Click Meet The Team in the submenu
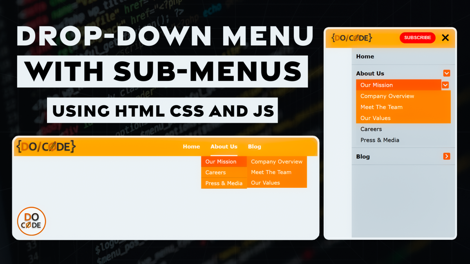This screenshot has height=264, width=470. click(x=271, y=172)
